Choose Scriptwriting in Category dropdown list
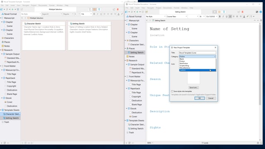Viewport: 265px width, 149px height. pyautogui.click(x=198, y=65)
